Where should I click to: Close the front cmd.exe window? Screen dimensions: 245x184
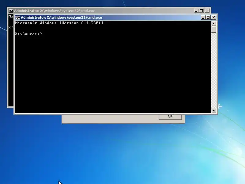point(213,17)
